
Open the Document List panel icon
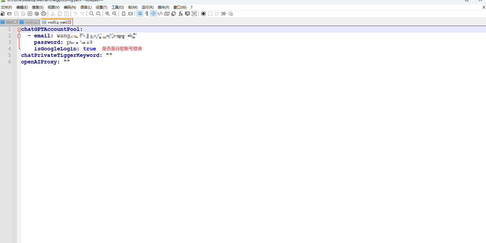click(x=174, y=14)
